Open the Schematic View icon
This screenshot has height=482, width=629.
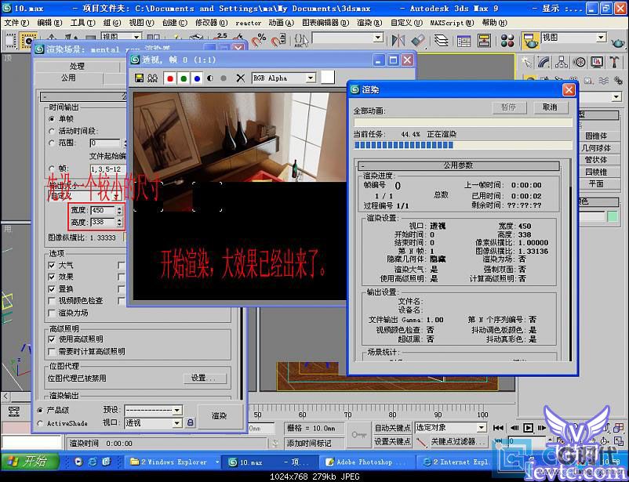point(484,40)
